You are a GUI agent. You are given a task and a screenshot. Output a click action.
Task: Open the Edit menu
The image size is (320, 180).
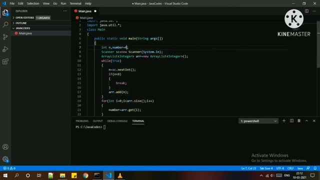[20, 3]
